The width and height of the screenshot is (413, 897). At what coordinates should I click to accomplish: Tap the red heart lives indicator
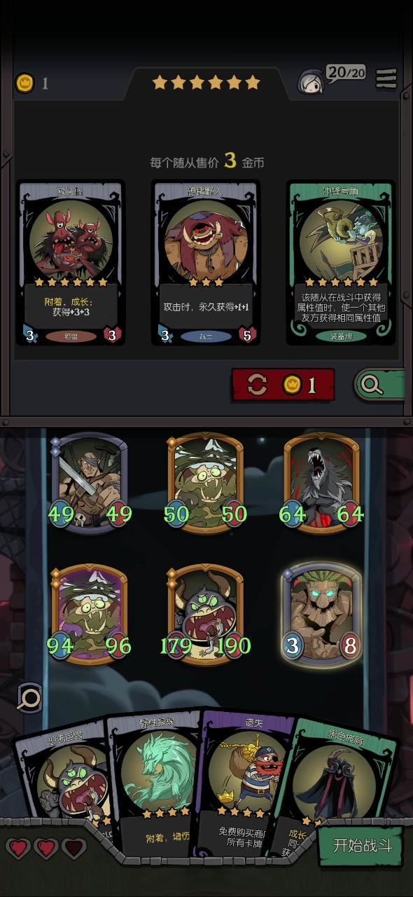click(x=45, y=848)
